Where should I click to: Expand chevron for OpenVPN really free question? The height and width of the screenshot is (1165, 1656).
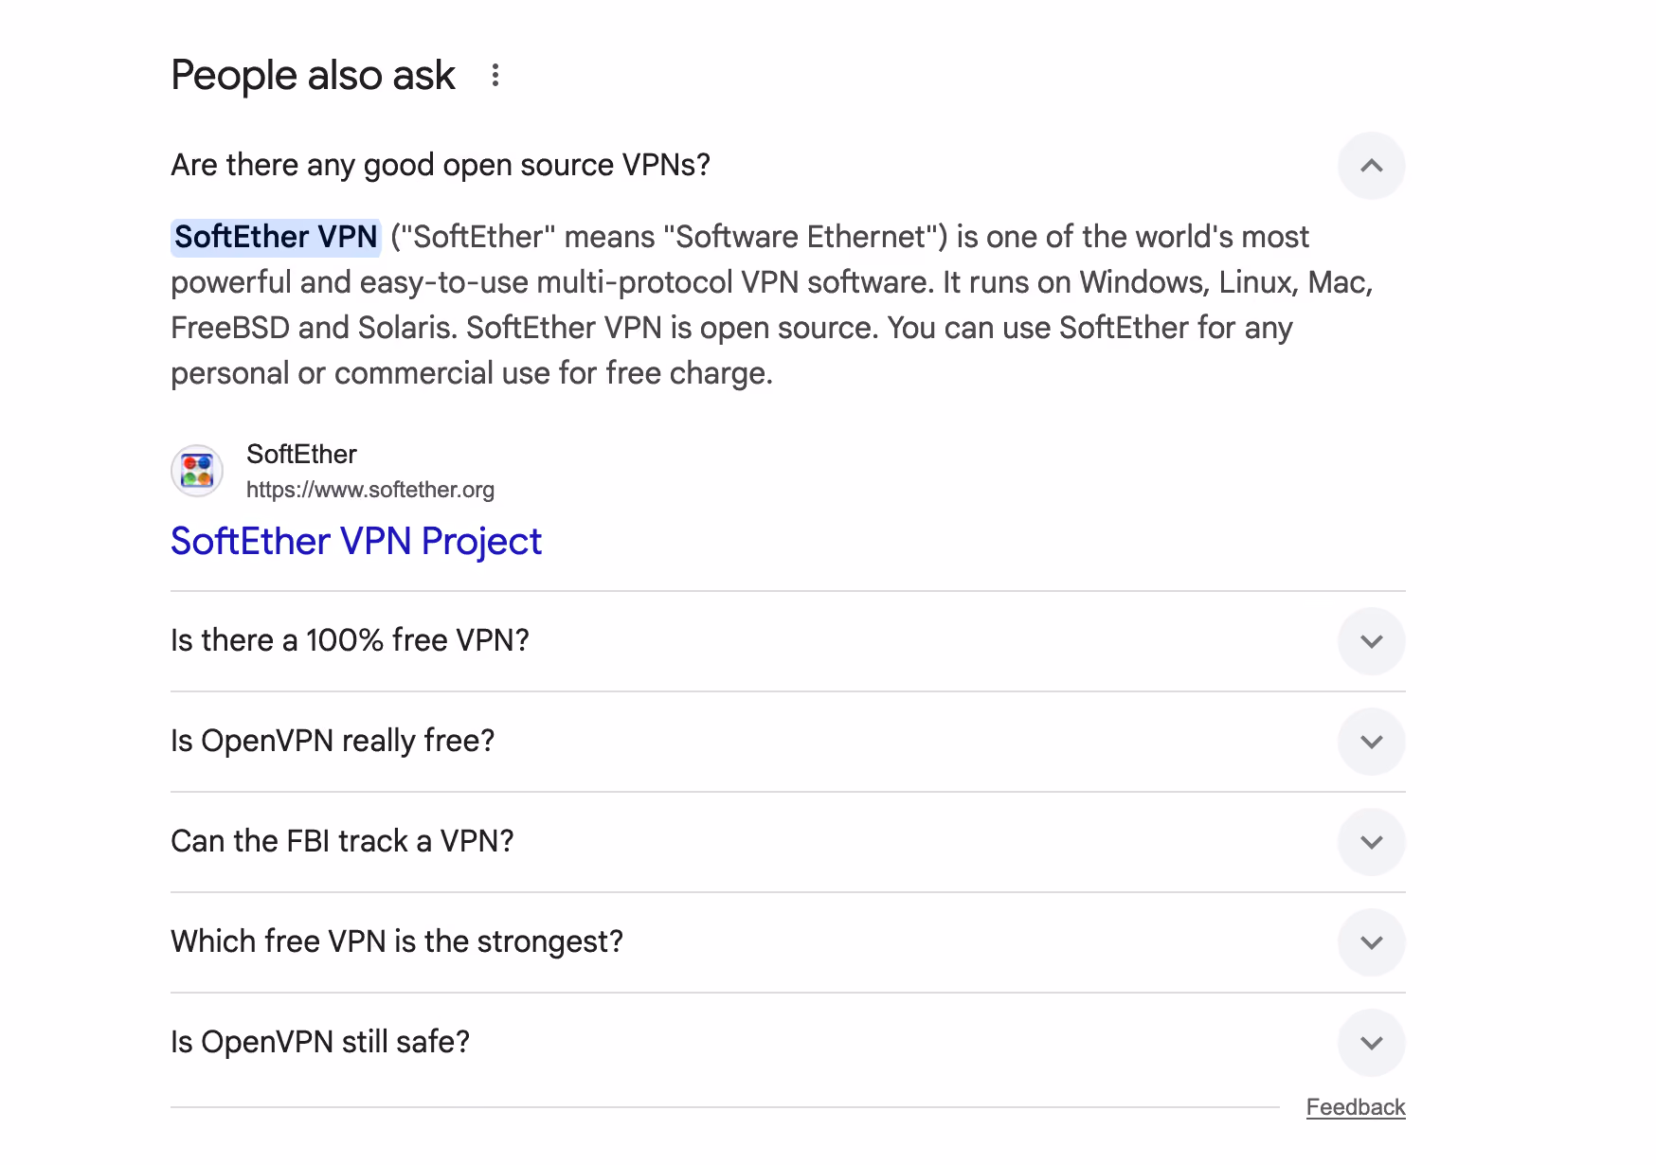tap(1371, 742)
